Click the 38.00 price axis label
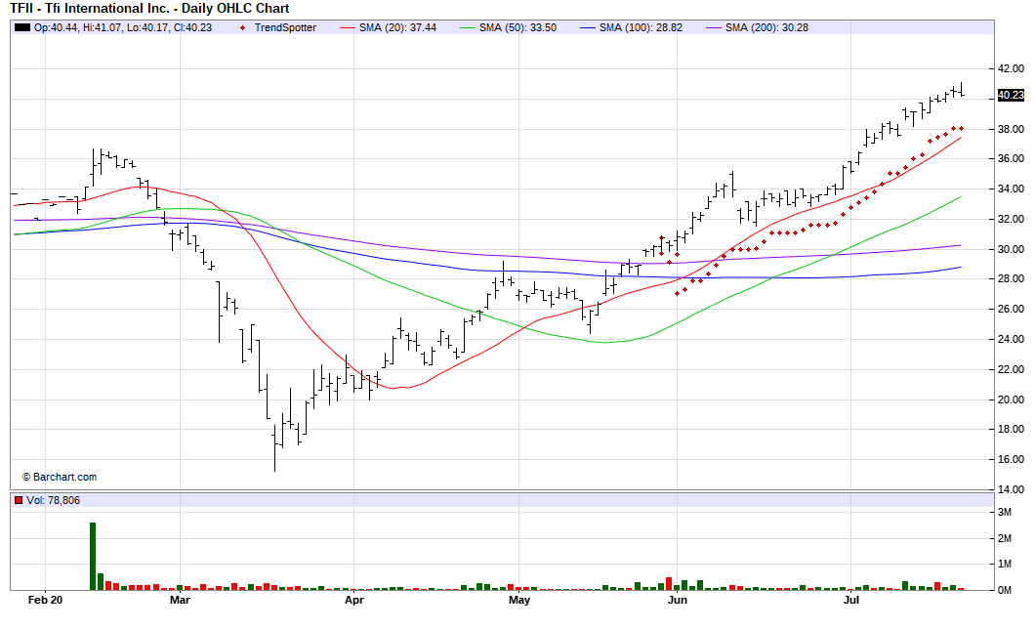Screen dimensions: 1035x630 [x=1011, y=130]
